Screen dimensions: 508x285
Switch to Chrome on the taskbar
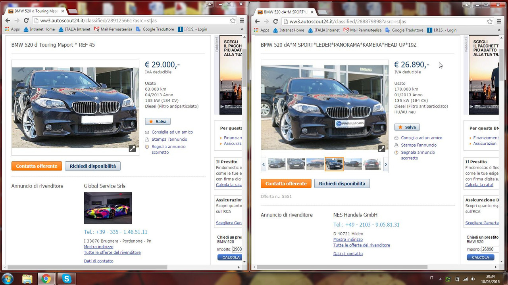coord(46,279)
